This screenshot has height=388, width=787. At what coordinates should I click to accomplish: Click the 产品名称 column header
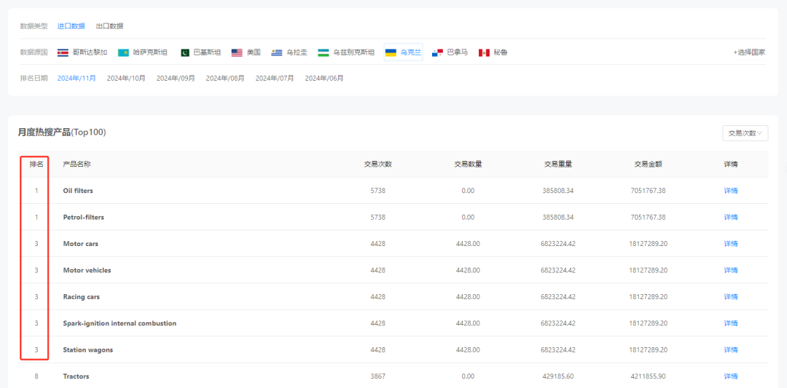pos(77,164)
